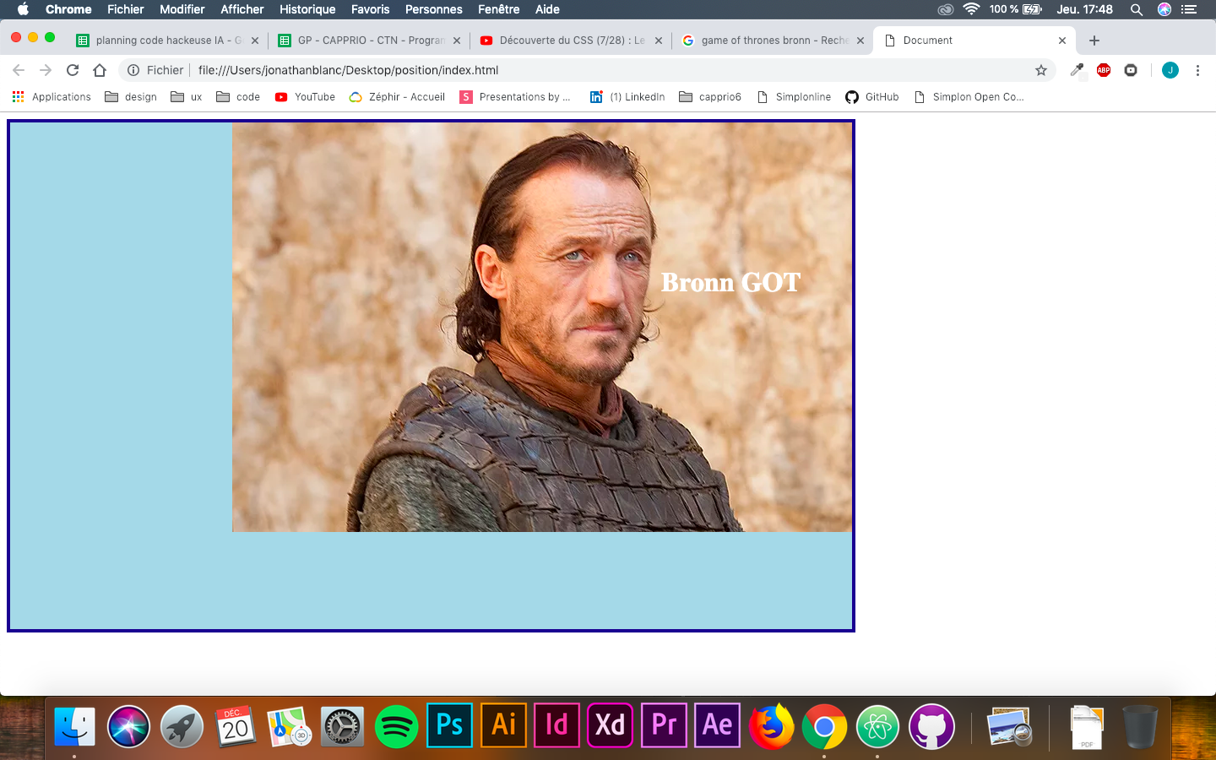The width and height of the screenshot is (1216, 760).
Task: Open the ux bookmarks folder
Action: point(187,97)
